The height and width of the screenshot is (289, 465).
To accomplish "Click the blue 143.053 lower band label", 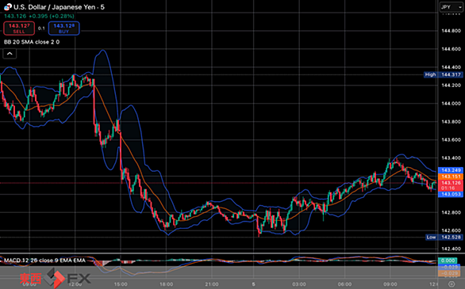I will [x=451, y=194].
